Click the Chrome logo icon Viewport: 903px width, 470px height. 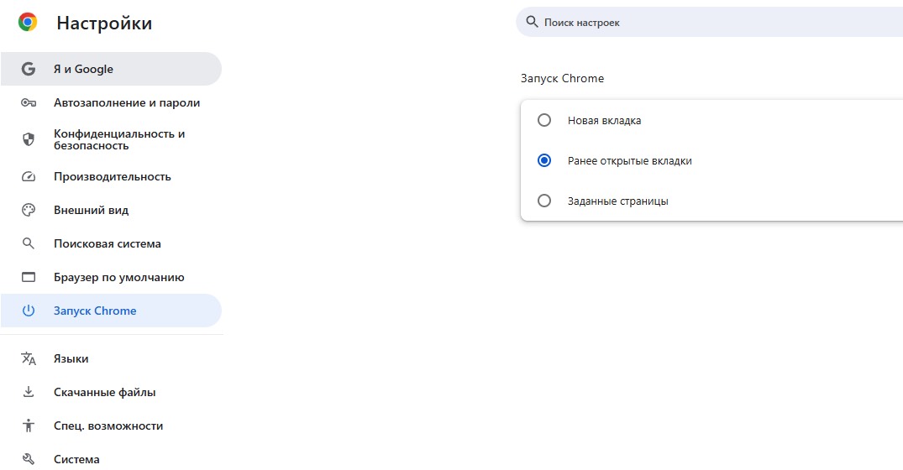click(x=28, y=23)
